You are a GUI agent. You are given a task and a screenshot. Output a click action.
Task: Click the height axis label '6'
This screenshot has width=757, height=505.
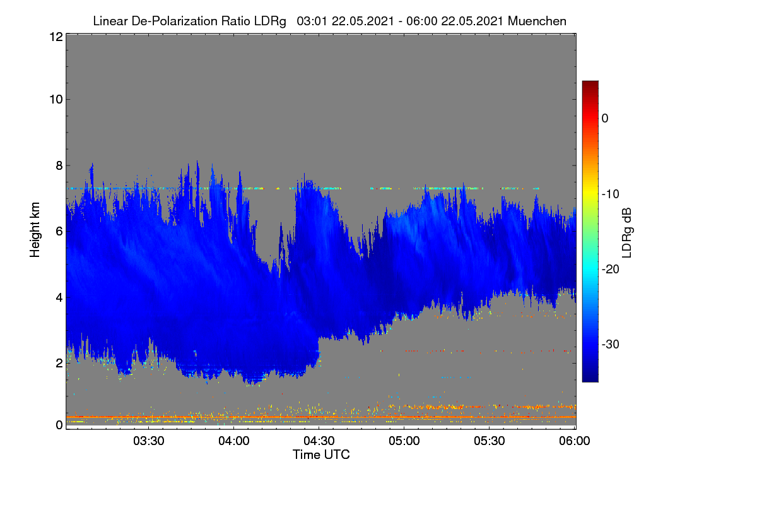pyautogui.click(x=58, y=231)
